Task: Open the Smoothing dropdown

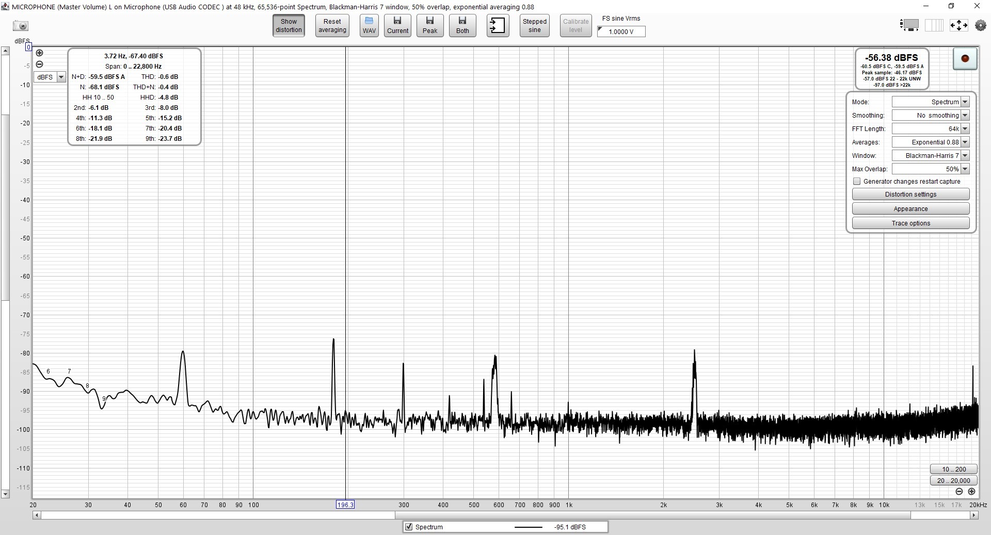Action: pyautogui.click(x=931, y=116)
